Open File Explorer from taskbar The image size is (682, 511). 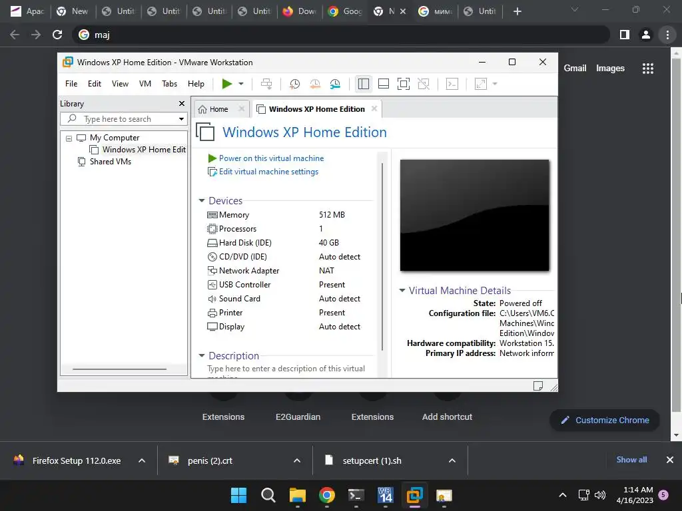298,495
